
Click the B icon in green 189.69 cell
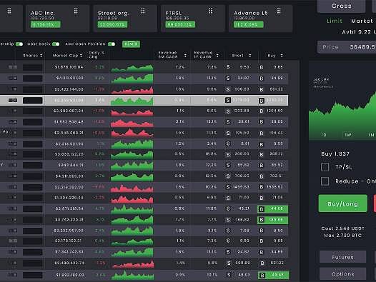pos(262,220)
